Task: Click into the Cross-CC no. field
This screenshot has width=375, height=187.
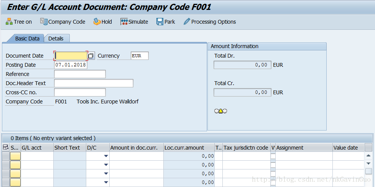Action: (80, 92)
